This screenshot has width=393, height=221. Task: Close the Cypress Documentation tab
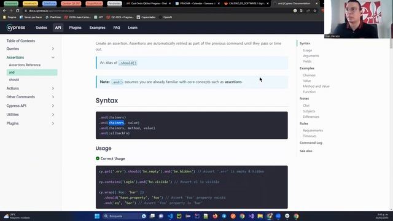(x=317, y=4)
